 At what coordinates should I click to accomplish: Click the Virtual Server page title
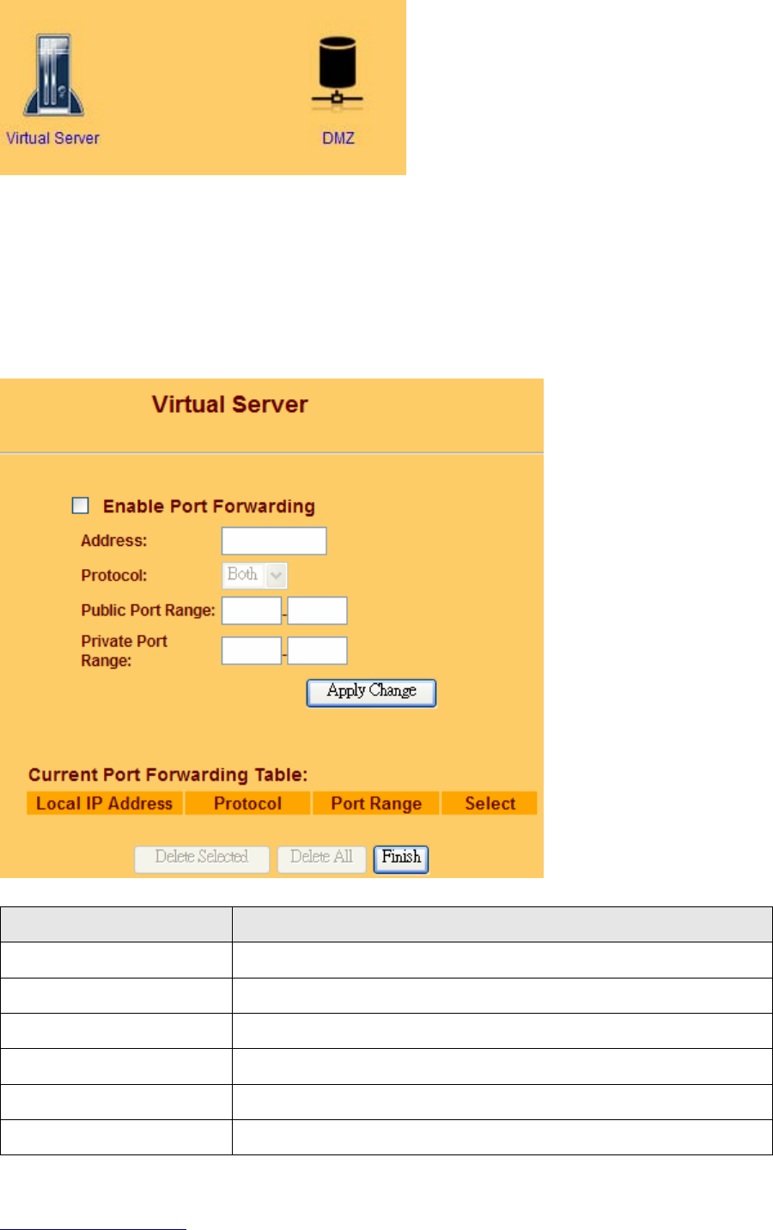[x=230, y=404]
